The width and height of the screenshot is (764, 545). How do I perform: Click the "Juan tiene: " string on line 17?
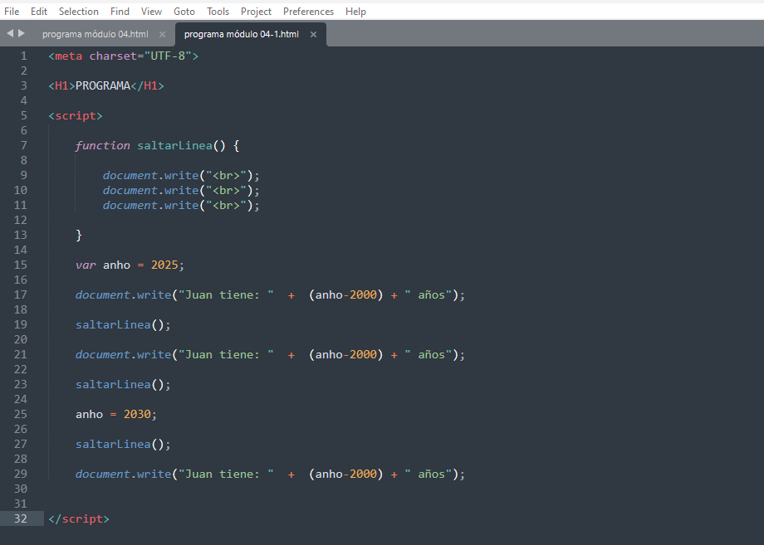(x=226, y=294)
